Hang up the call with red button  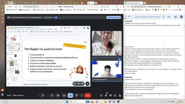coord(88,95)
